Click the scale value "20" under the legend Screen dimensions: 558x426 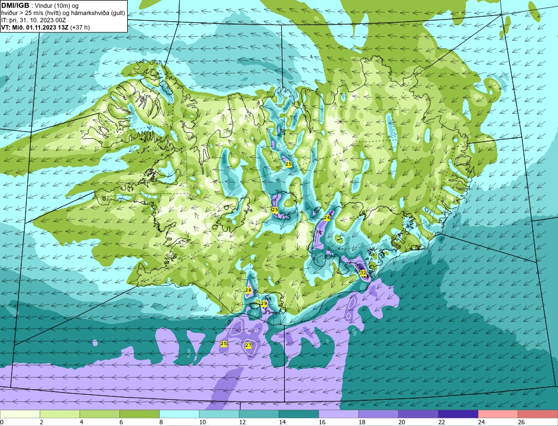click(x=401, y=422)
